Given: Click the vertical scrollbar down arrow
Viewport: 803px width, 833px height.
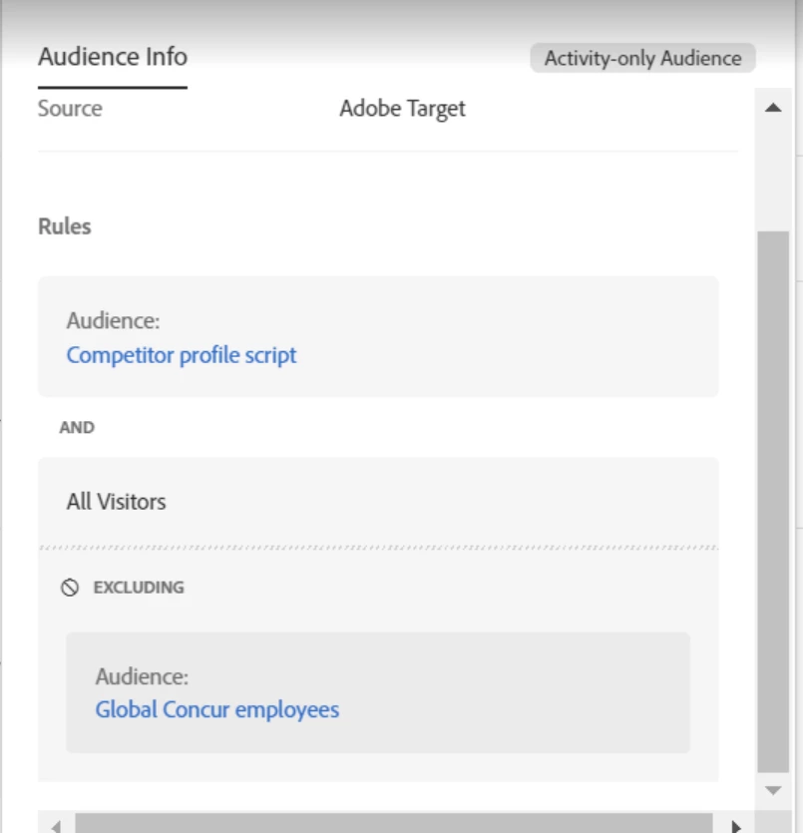Looking at the screenshot, I should (773, 790).
